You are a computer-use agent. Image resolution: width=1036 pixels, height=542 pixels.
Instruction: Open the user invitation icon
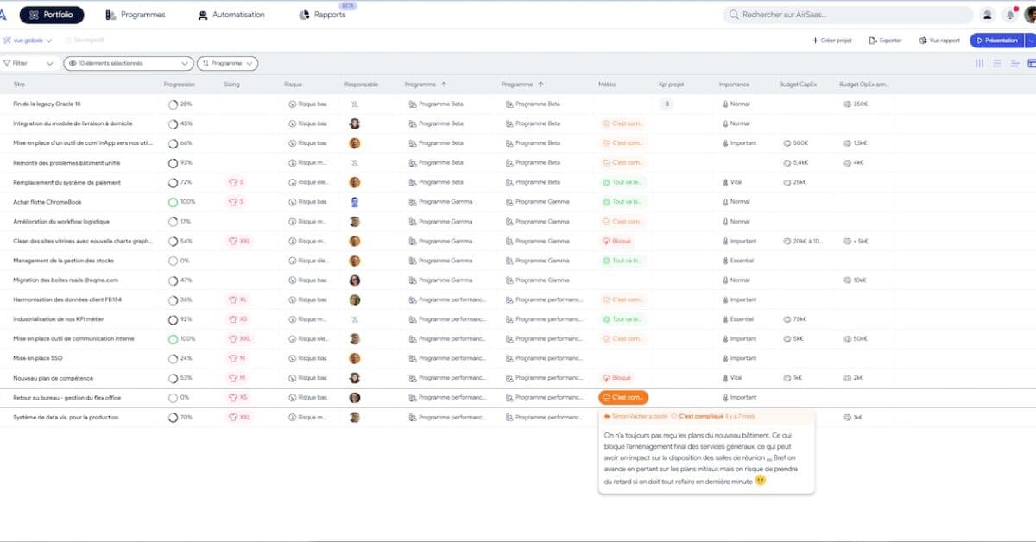[x=988, y=15]
